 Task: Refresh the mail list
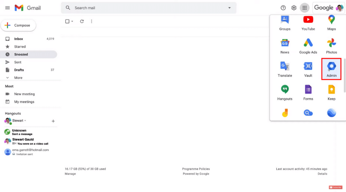pyautogui.click(x=82, y=21)
